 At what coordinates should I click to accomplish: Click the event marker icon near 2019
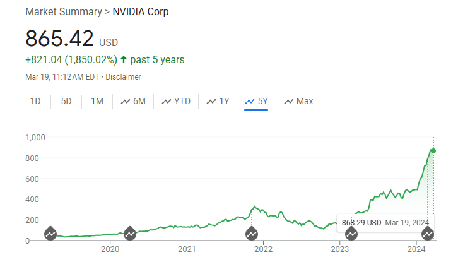click(x=50, y=234)
